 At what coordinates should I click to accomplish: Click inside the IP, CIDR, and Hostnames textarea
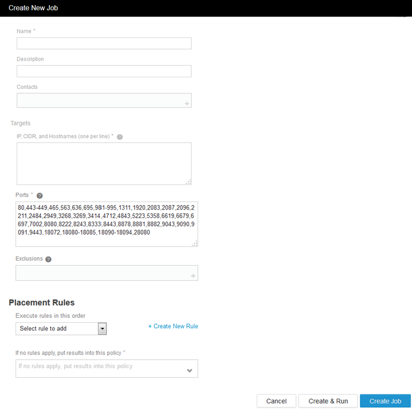(x=104, y=163)
